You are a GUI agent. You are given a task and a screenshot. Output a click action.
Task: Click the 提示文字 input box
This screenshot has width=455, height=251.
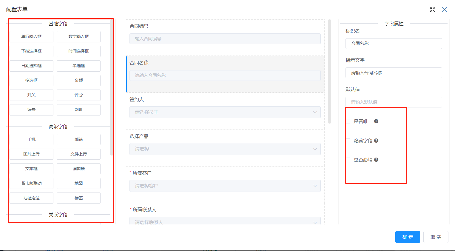tap(394, 73)
